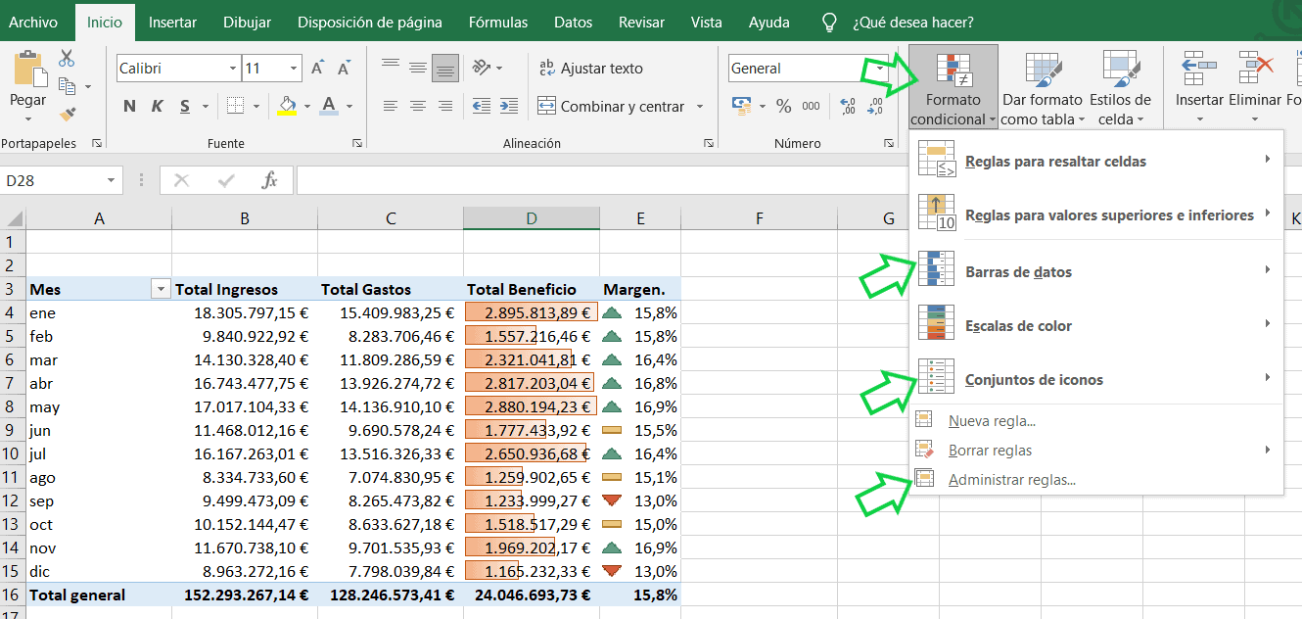The height and width of the screenshot is (619, 1302).
Task: Open Combinar y centrar dropdown arrow
Action: tap(700, 106)
